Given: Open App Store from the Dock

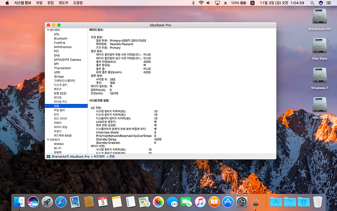Looking at the screenshot, I should (228, 202).
